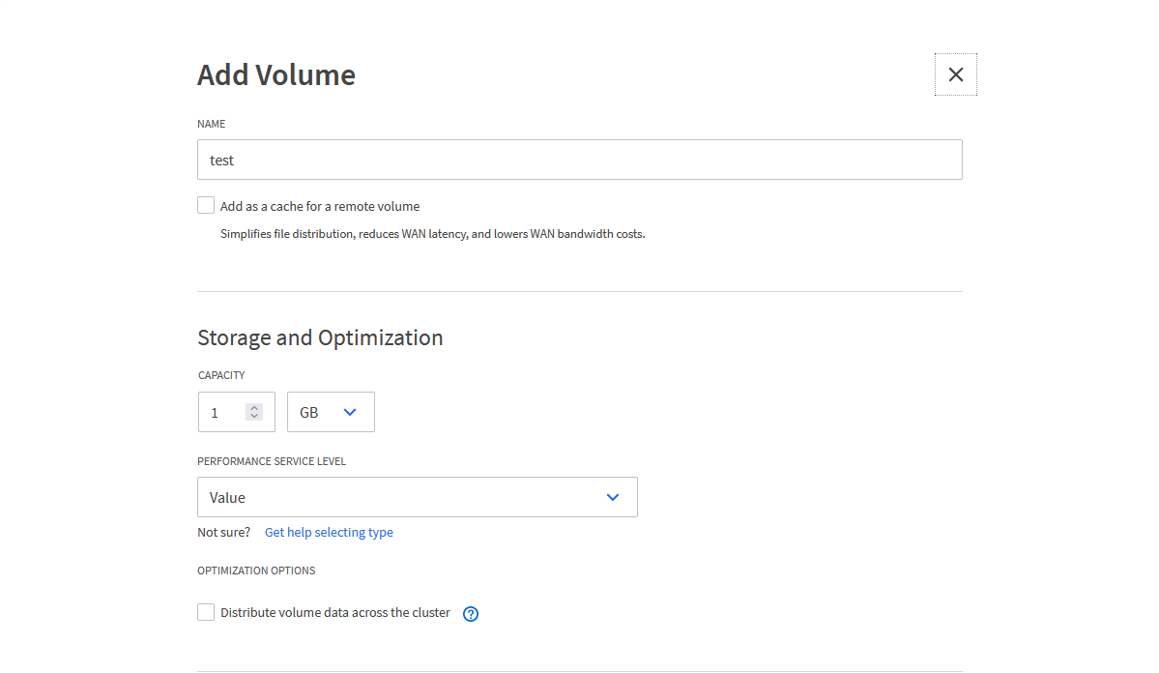
Task: Click the chevron arrow in the GB unit box
Action: click(350, 412)
